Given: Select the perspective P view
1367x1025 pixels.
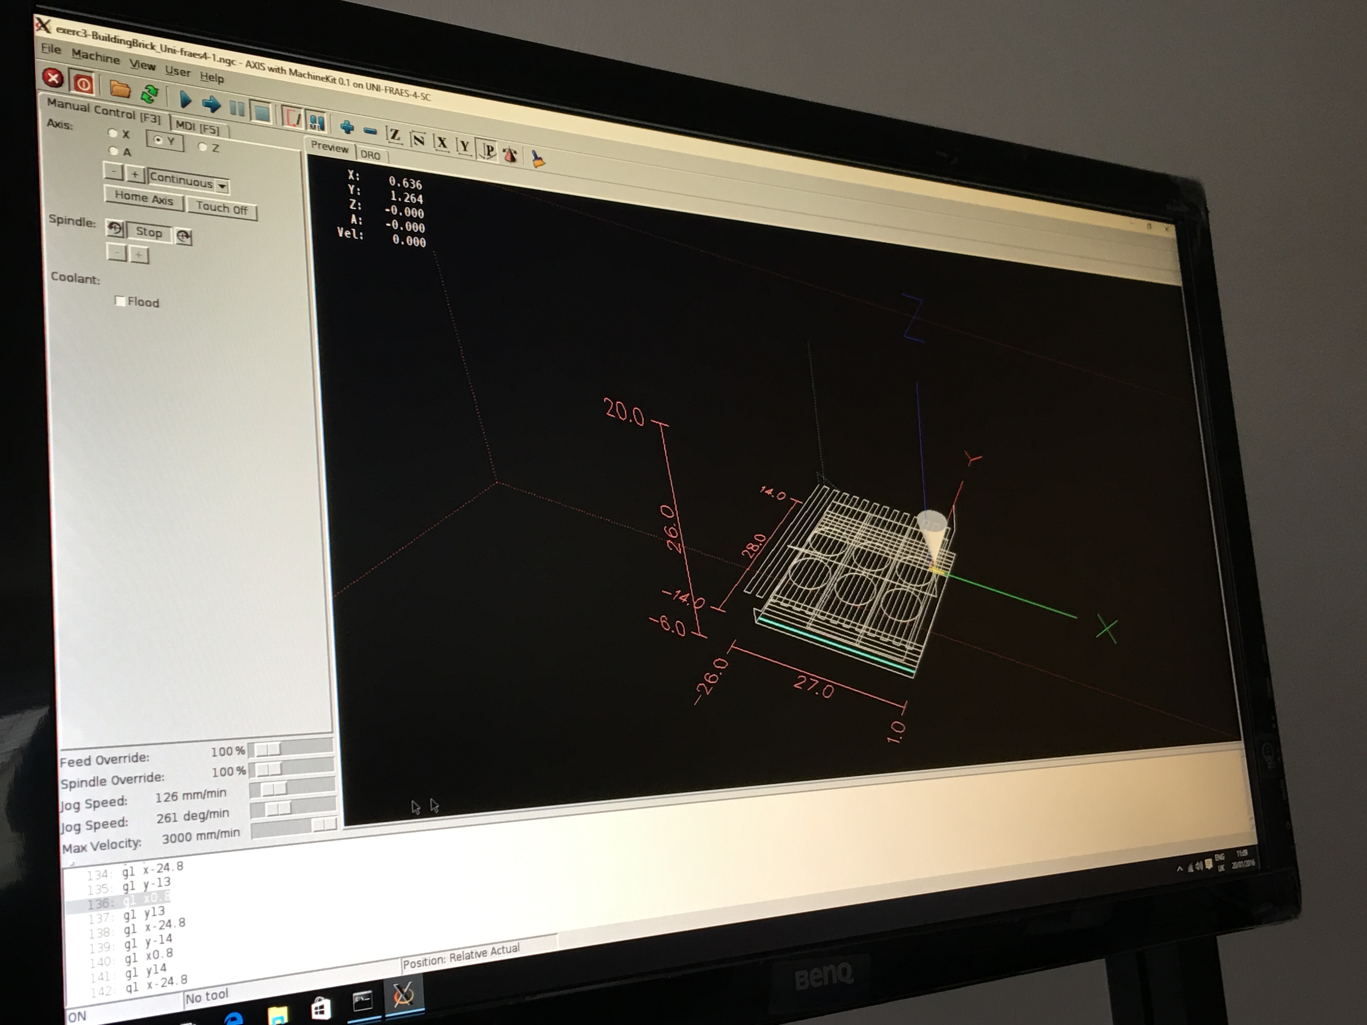Looking at the screenshot, I should click(x=488, y=150).
